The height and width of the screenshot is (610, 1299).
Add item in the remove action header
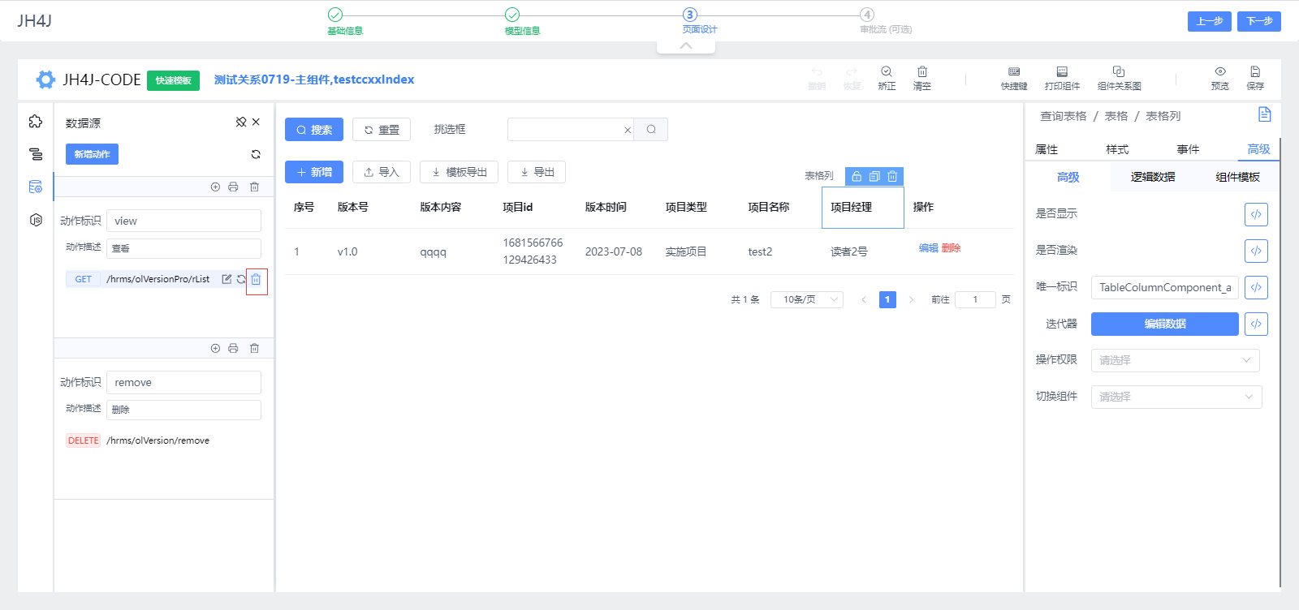[x=215, y=348]
